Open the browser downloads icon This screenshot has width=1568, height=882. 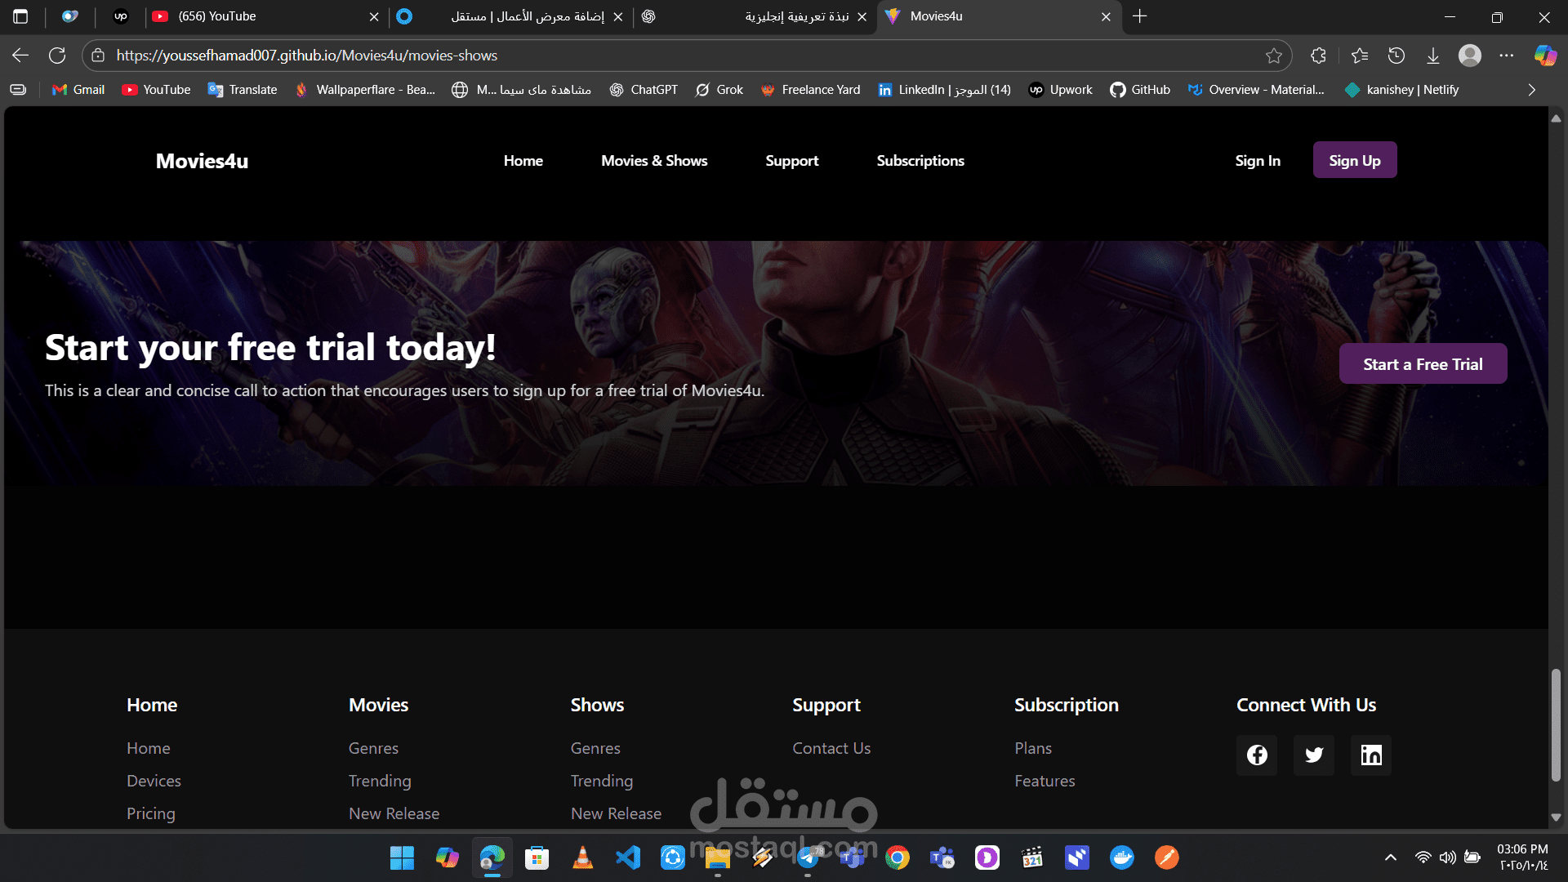tap(1433, 56)
